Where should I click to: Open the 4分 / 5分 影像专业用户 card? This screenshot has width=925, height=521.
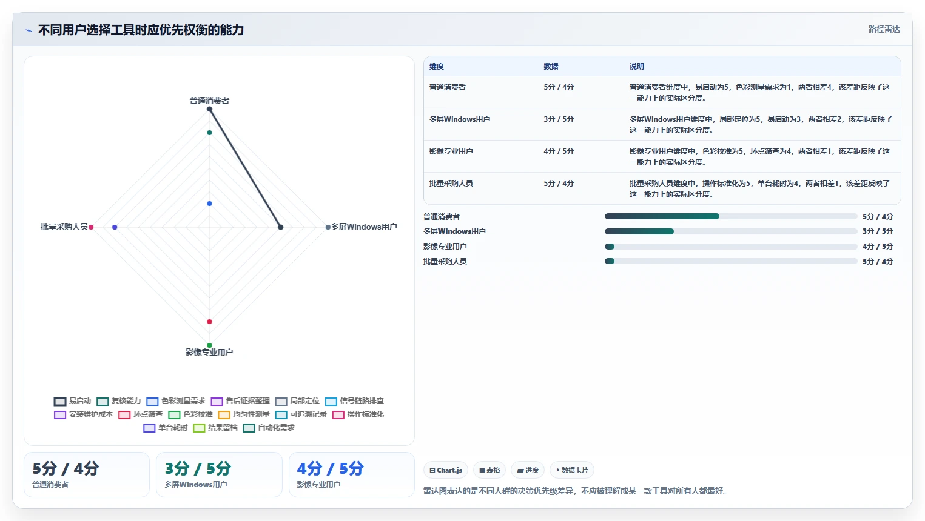coord(351,474)
